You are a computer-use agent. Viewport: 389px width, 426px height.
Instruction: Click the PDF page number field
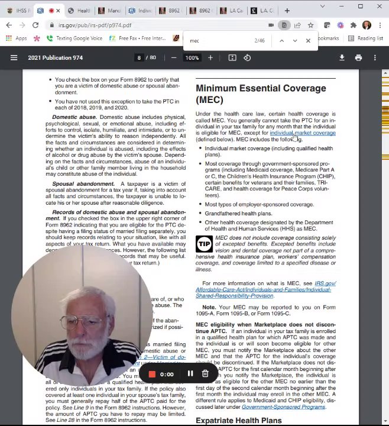coord(140,58)
